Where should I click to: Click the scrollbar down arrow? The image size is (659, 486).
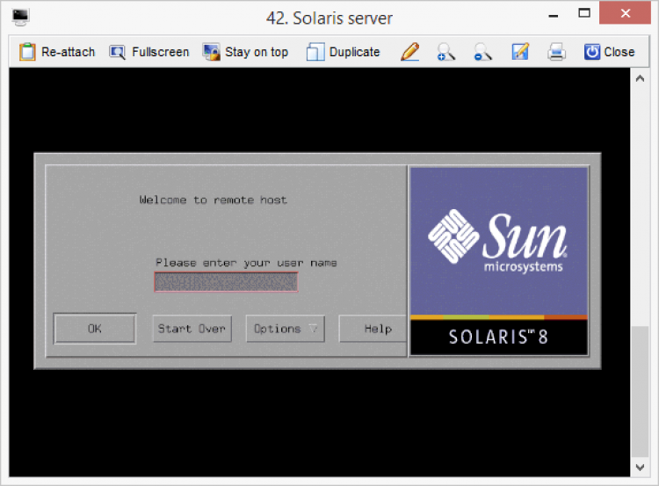(x=640, y=466)
